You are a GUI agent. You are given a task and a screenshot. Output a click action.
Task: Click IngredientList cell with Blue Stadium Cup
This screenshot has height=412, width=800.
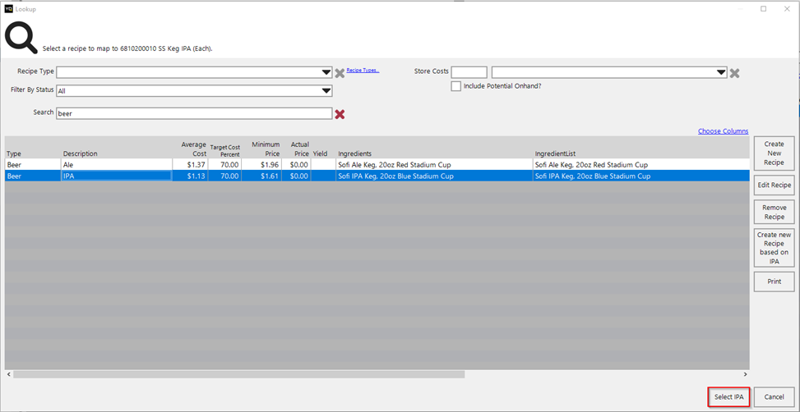point(640,176)
